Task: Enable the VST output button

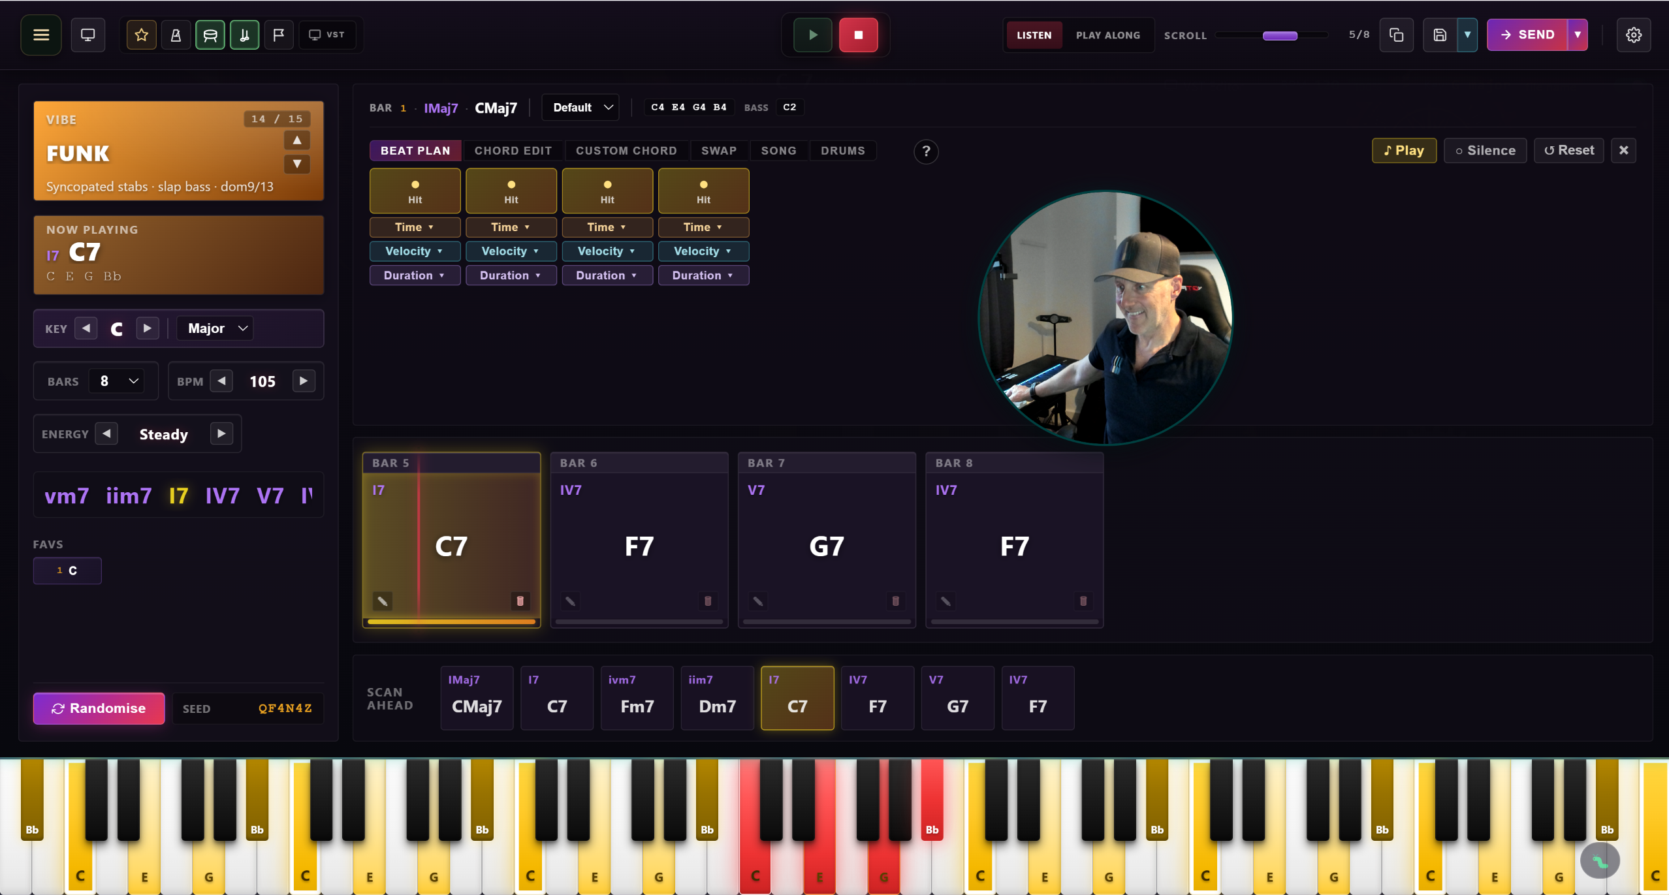Action: pos(327,35)
